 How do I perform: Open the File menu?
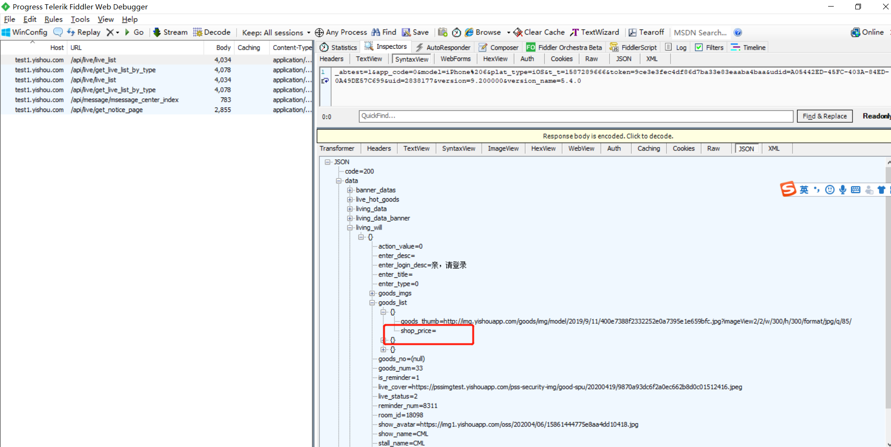pyautogui.click(x=9, y=19)
